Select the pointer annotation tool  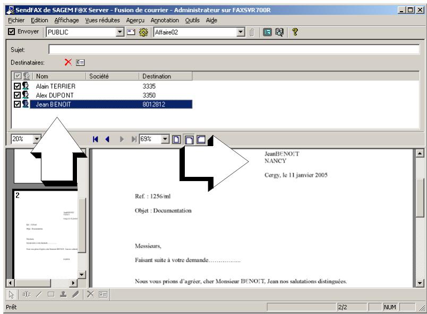[x=12, y=294]
